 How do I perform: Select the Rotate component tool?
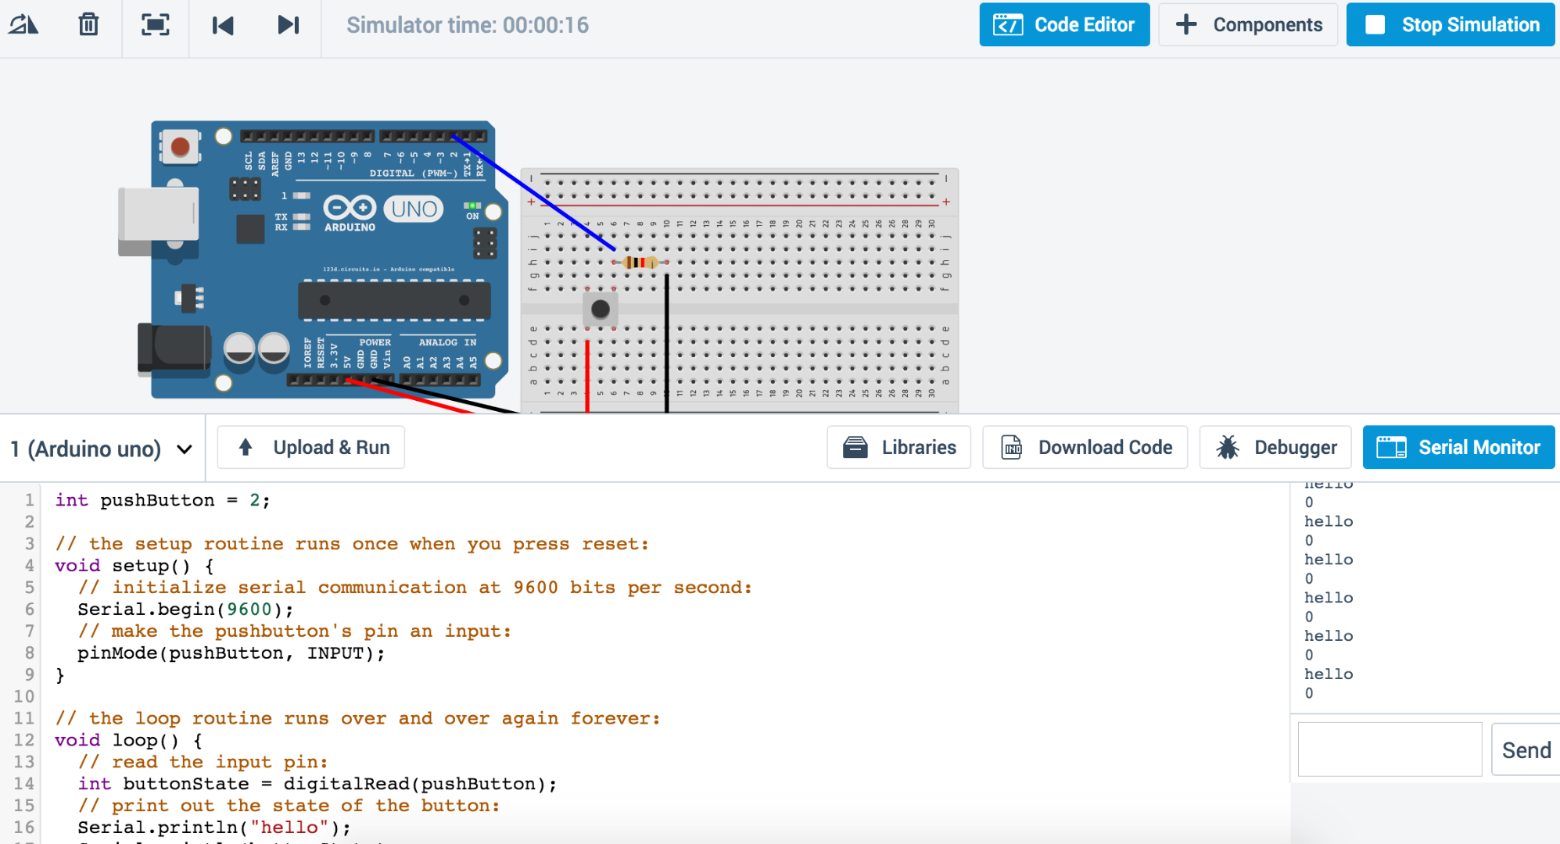[x=23, y=24]
